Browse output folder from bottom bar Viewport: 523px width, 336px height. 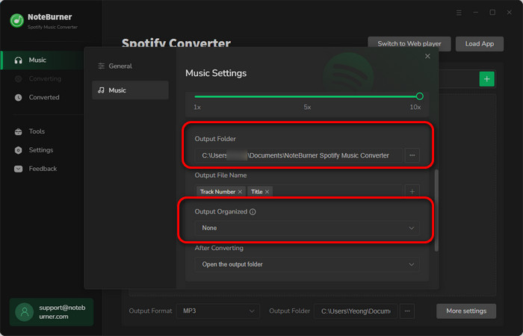point(407,311)
